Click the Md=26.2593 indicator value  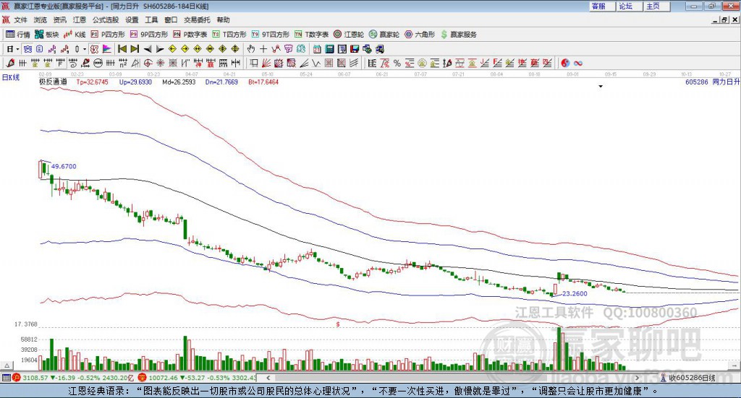tap(179, 82)
